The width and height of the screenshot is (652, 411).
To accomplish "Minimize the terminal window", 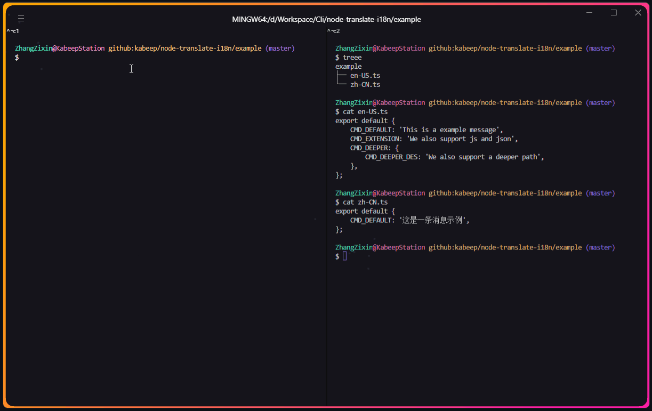I will pyautogui.click(x=589, y=12).
